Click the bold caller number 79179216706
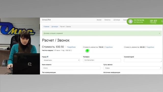Screen dimensions: 163x92 click(139, 20)
